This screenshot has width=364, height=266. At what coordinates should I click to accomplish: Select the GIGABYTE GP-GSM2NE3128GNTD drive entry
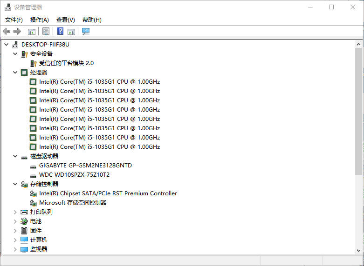point(85,166)
